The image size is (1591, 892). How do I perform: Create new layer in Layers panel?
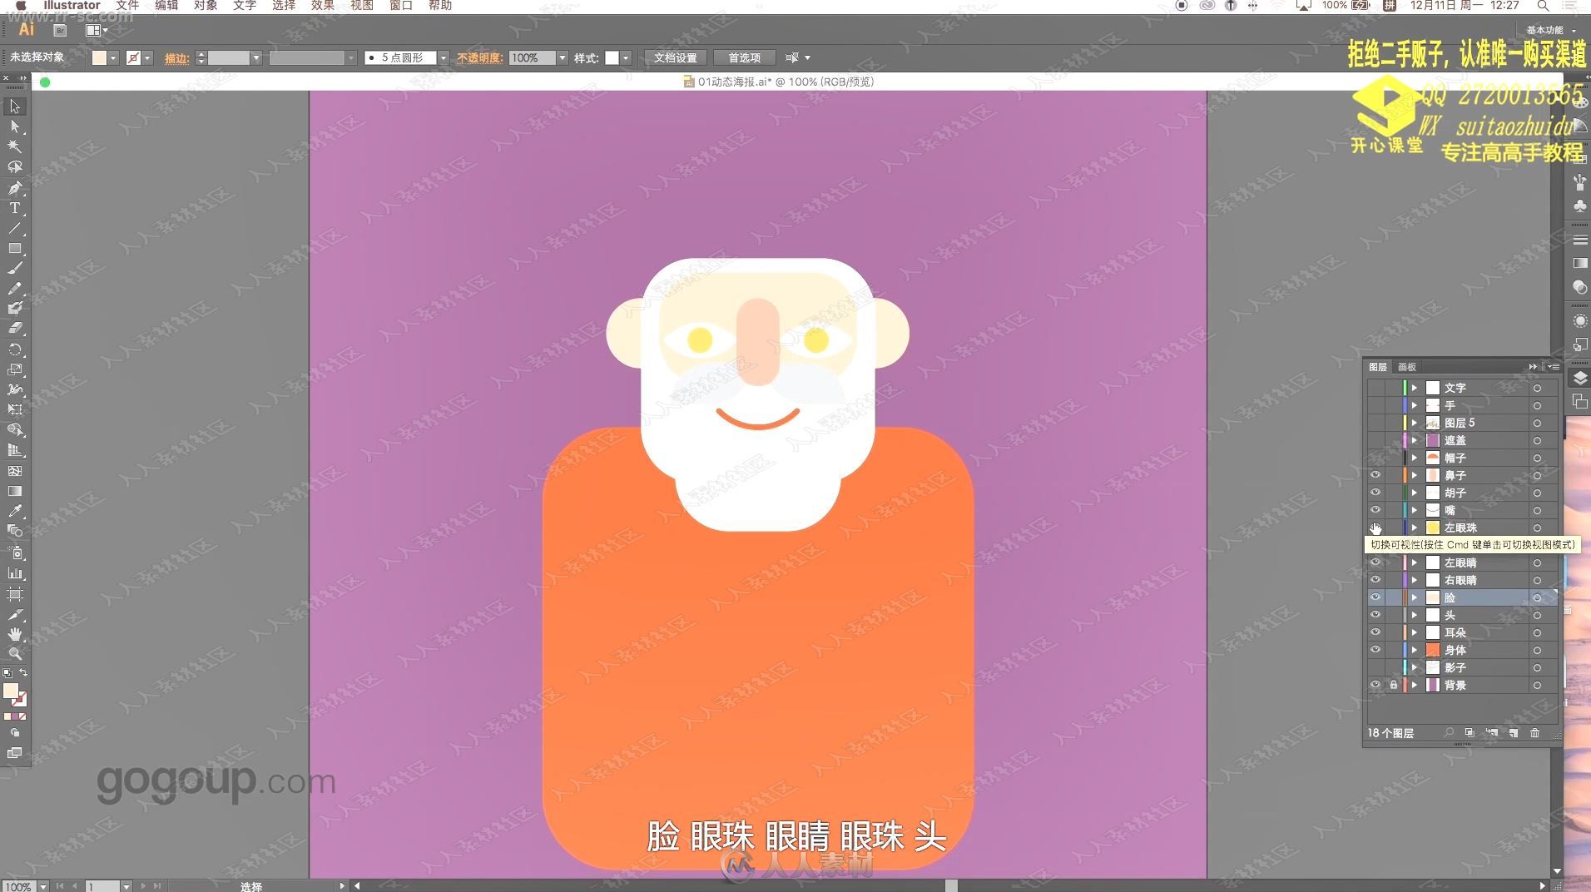pos(1514,733)
